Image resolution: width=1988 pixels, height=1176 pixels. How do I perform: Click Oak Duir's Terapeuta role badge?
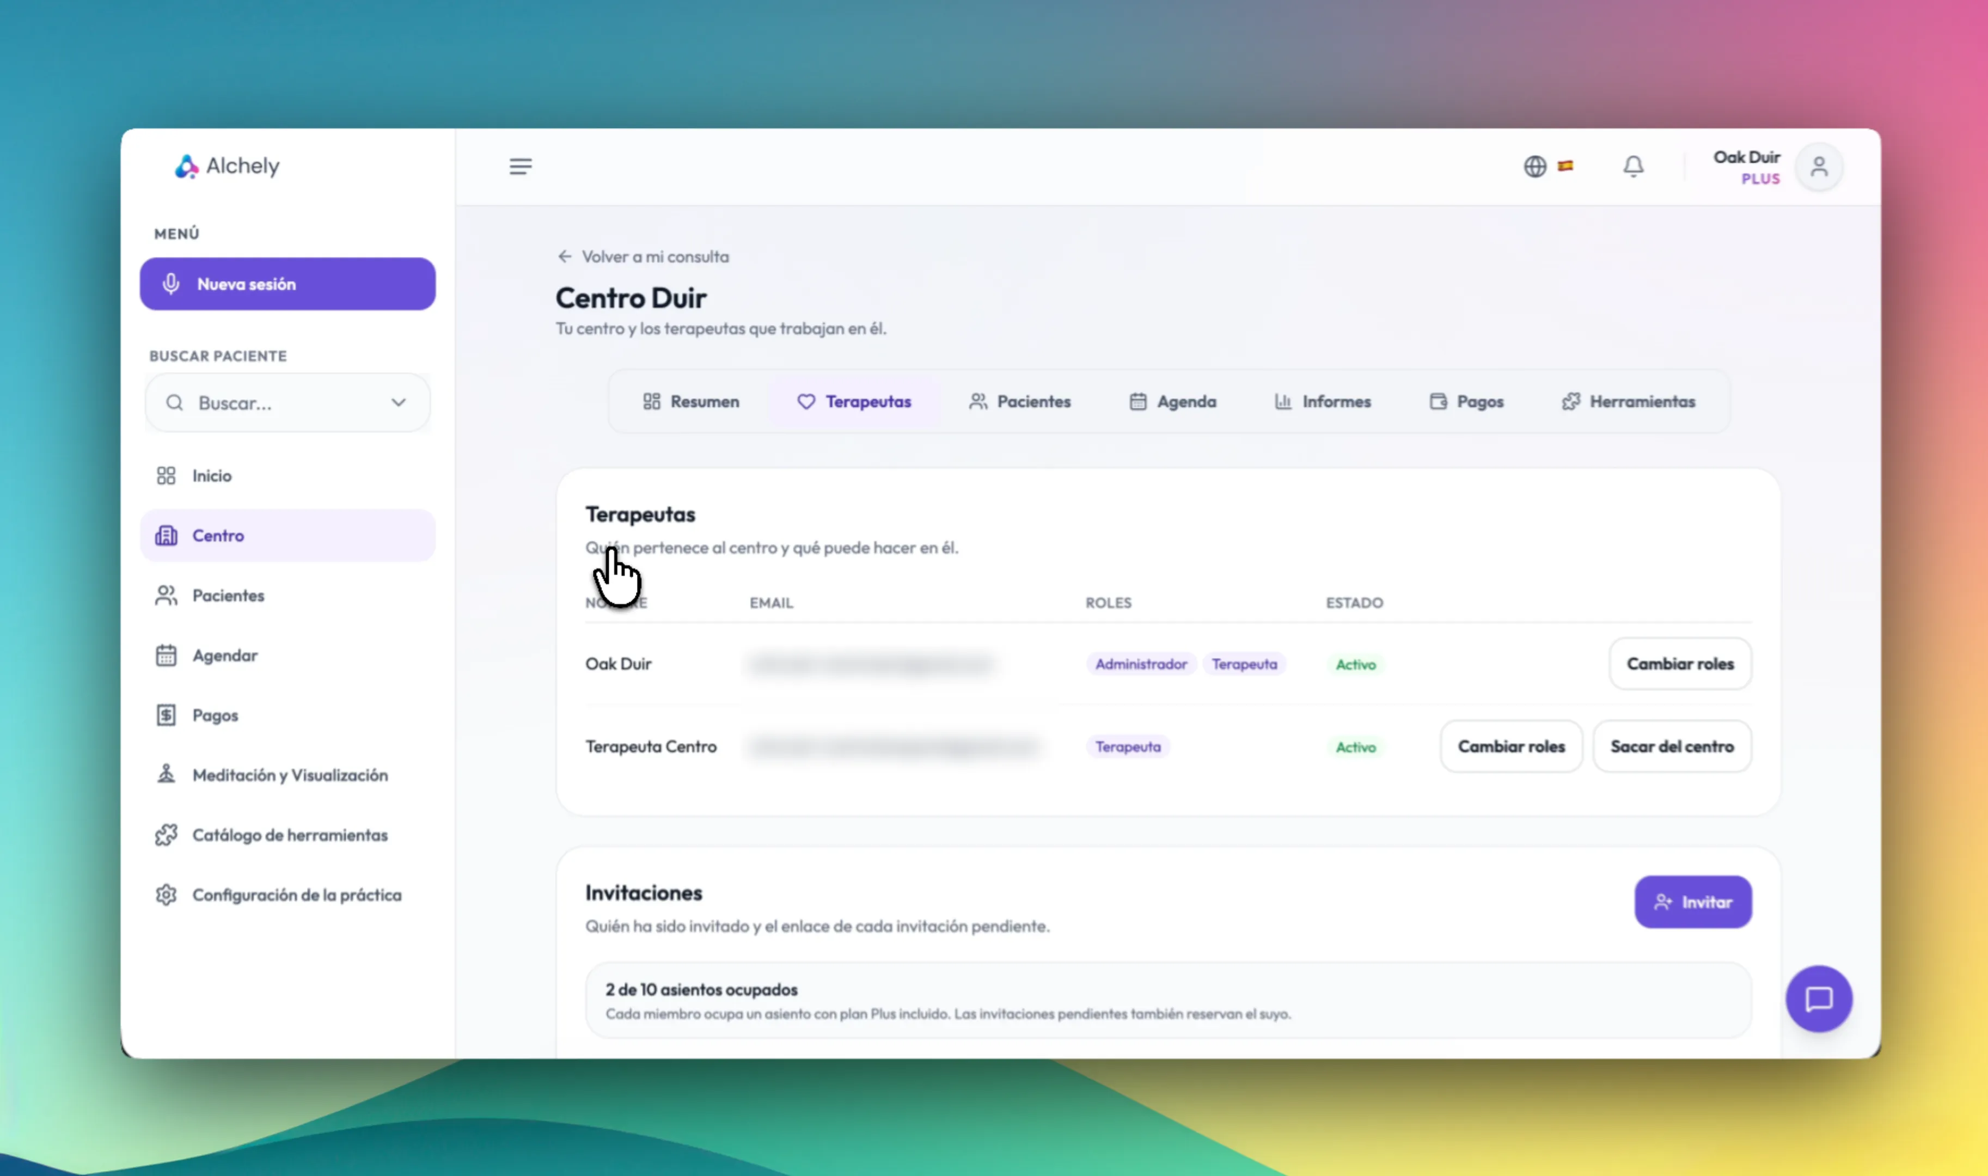pos(1244,664)
